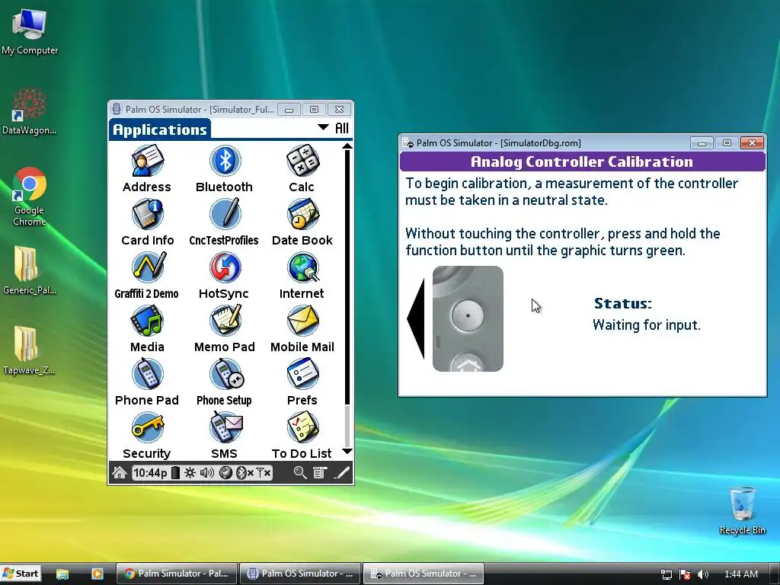Click the globe icon in the Palm status bar
Image resolution: width=780 pixels, height=585 pixels.
tap(225, 472)
